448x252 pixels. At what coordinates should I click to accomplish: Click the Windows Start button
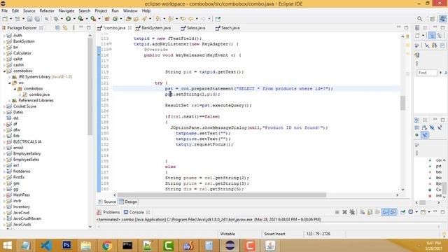click(x=7, y=246)
